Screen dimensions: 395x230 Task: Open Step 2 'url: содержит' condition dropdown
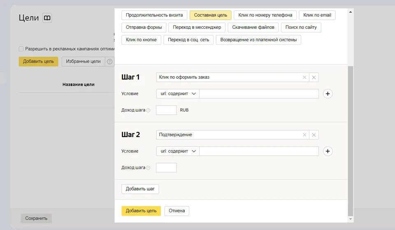coord(178,151)
